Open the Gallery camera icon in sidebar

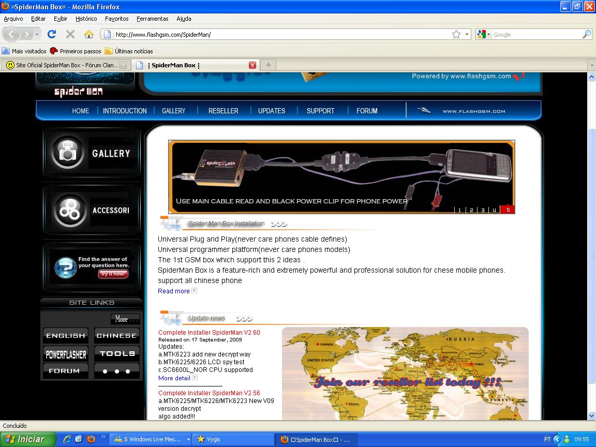tap(67, 153)
